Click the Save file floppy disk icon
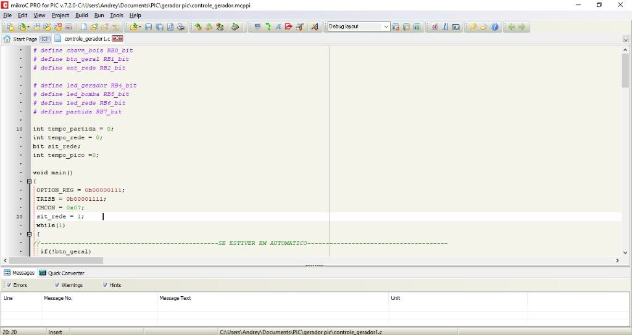Viewport: 632px width, 335px height. pyautogui.click(x=149, y=27)
